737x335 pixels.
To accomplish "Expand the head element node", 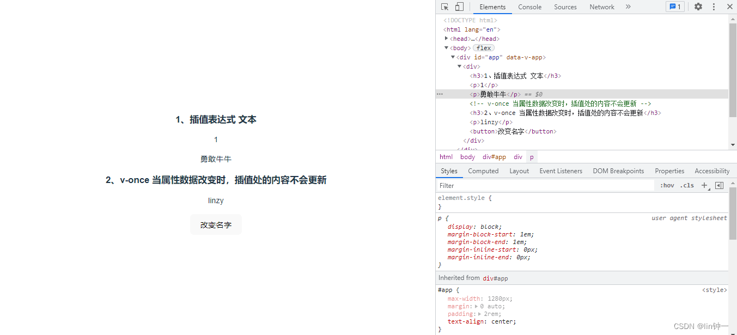I will 447,39.
